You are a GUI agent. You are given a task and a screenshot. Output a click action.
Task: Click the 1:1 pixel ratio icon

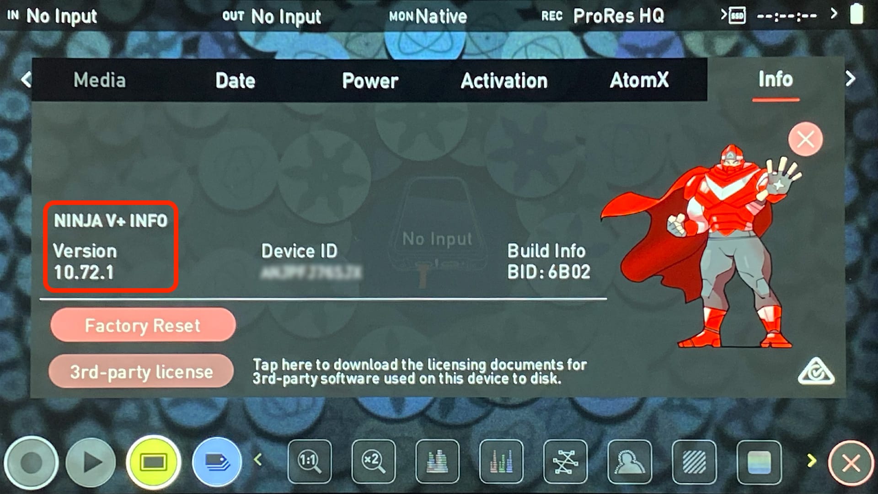(x=310, y=461)
